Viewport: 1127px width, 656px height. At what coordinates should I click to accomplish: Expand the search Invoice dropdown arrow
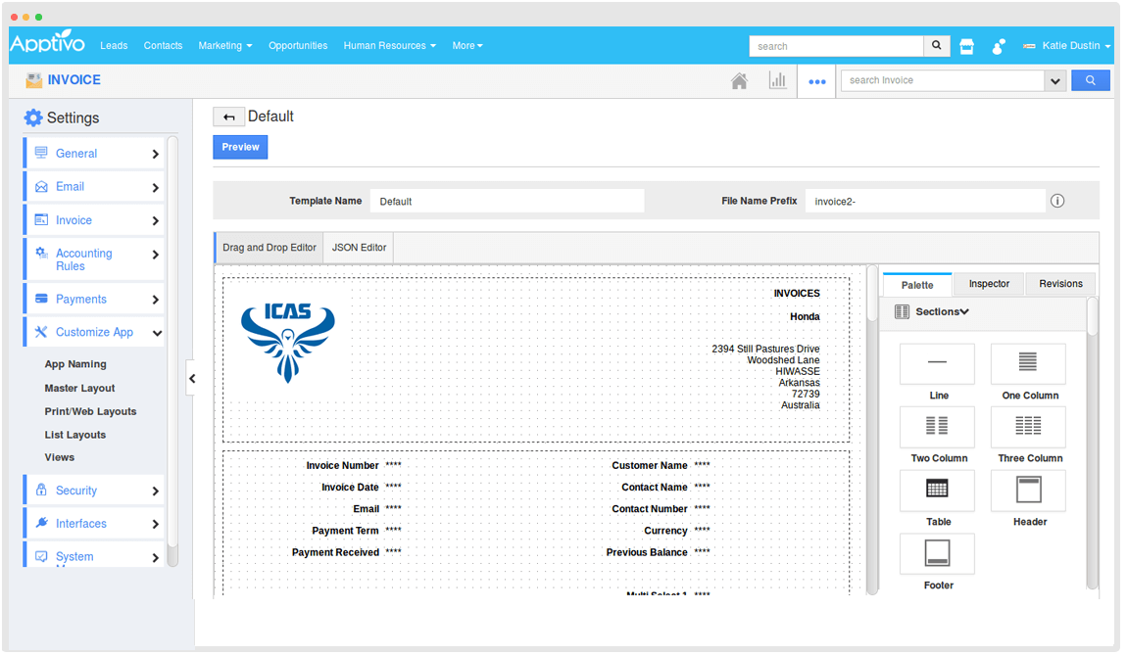1055,81
